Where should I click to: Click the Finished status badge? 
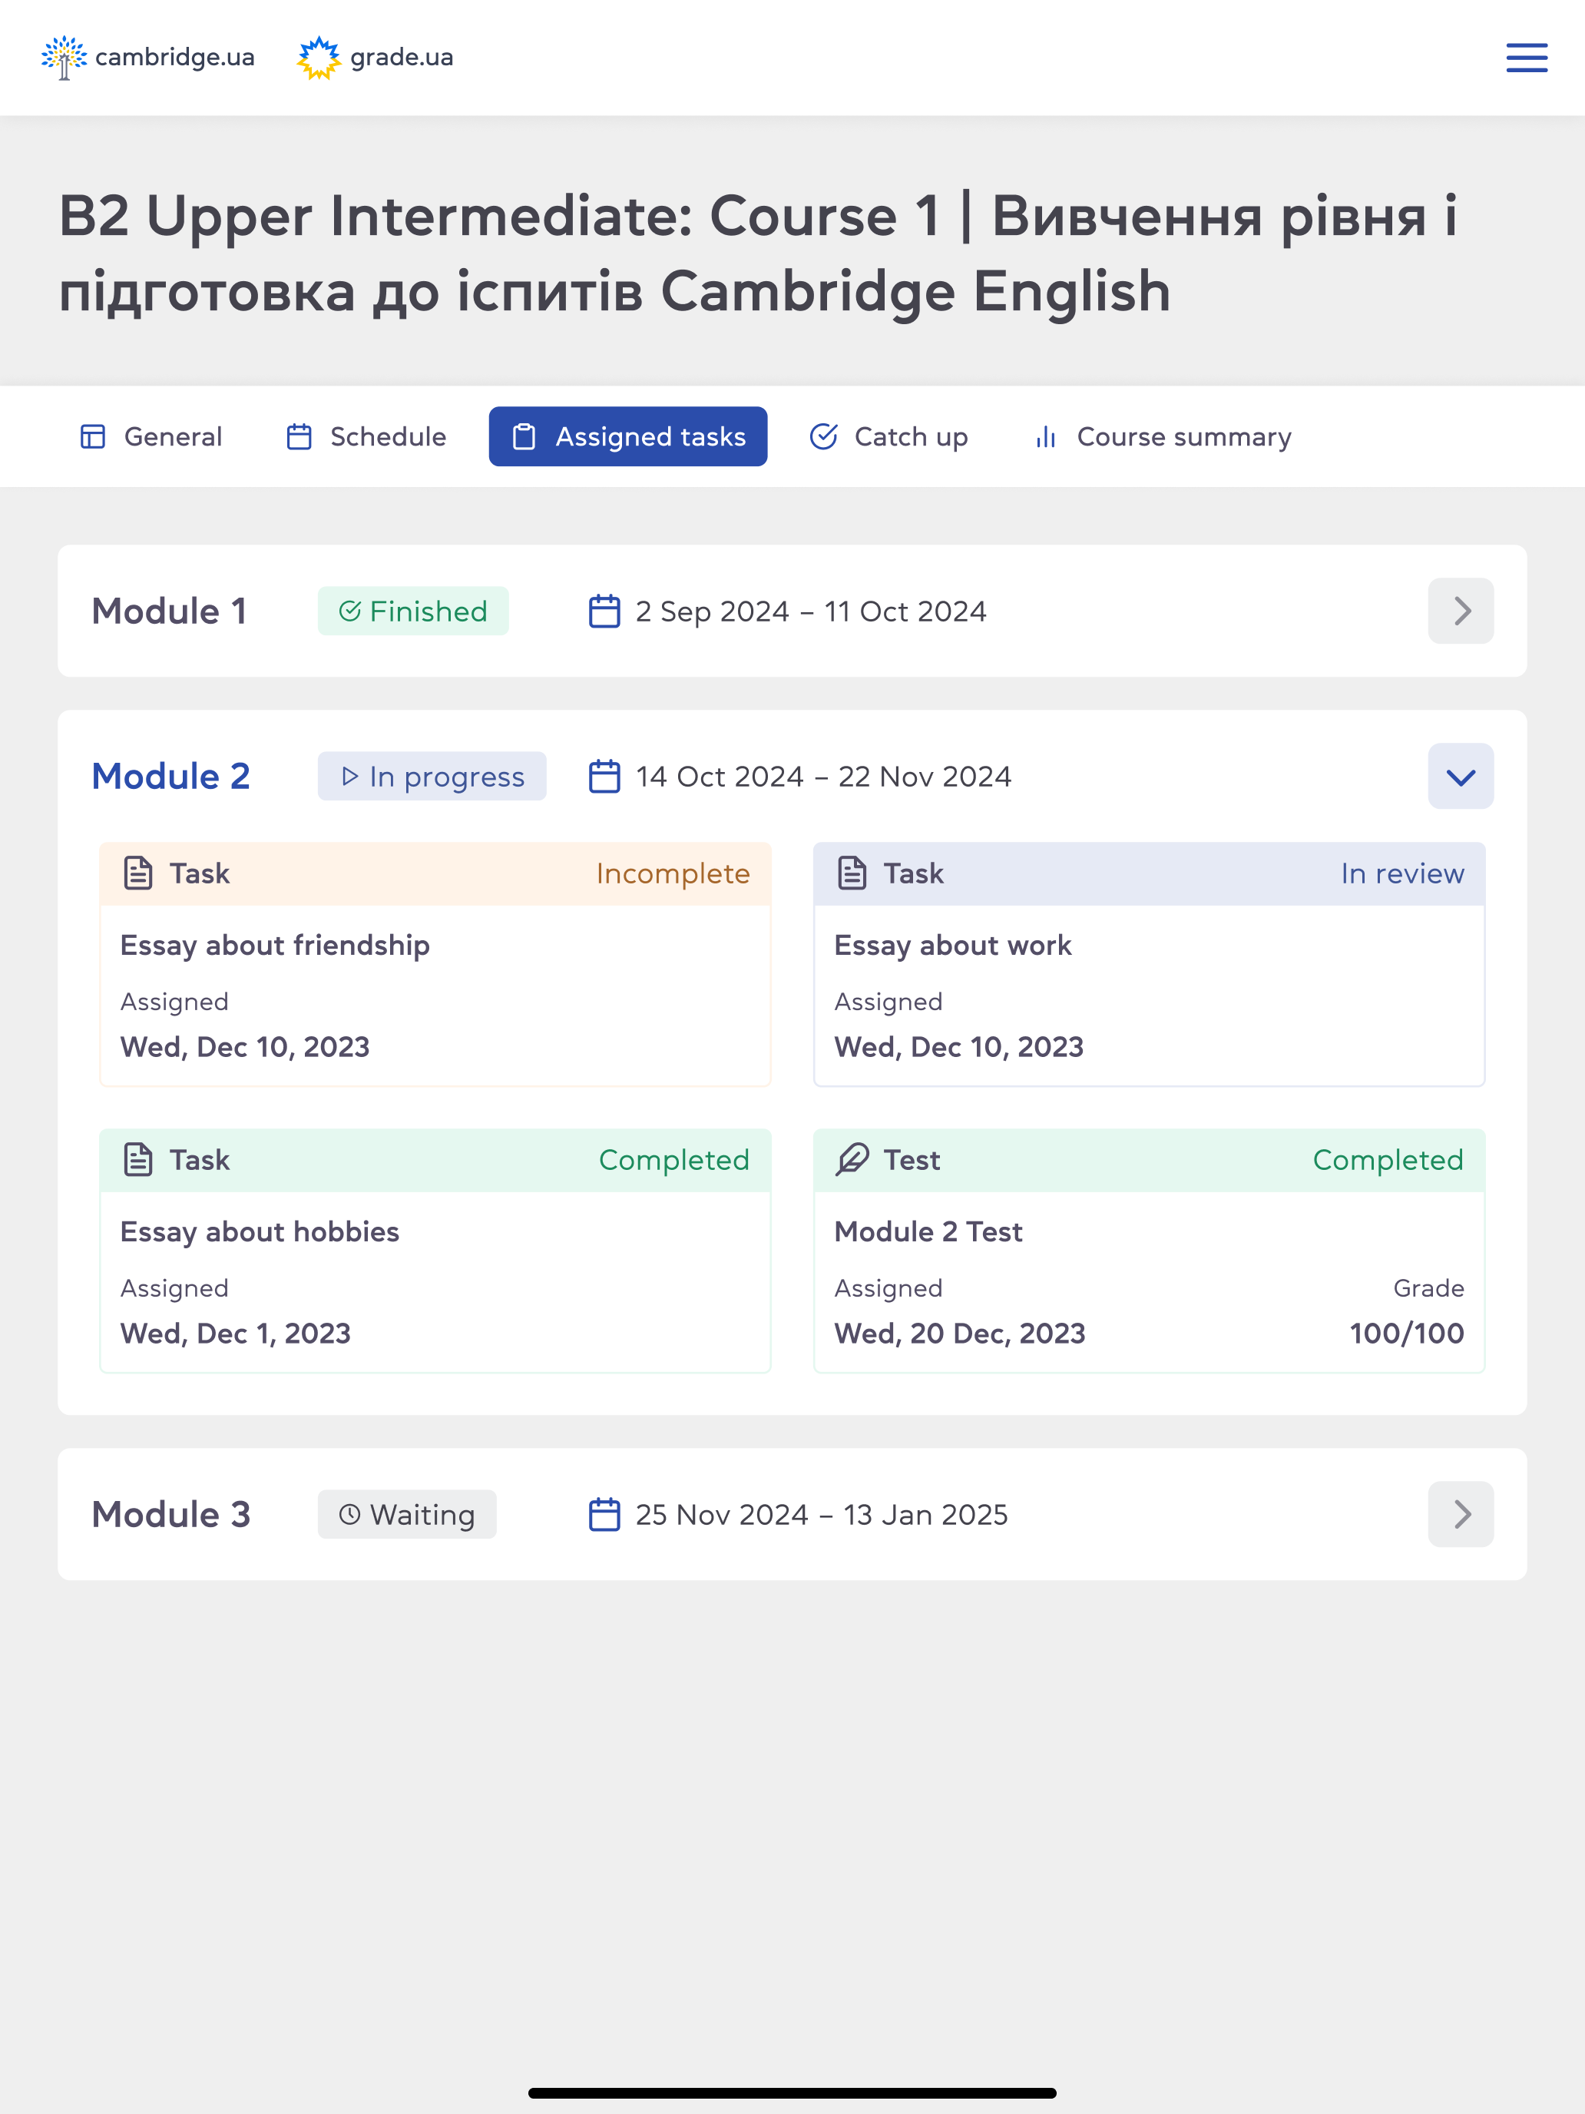(412, 611)
